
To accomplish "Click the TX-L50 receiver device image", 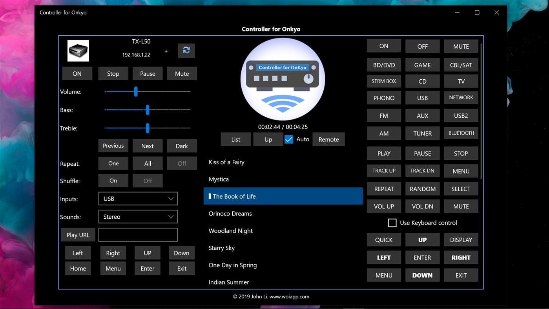I will click(78, 50).
